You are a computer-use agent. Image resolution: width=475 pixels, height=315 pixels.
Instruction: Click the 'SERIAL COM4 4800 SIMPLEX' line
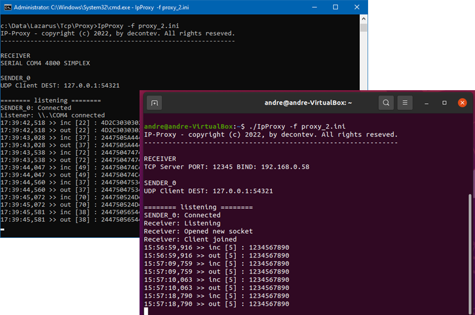45,63
